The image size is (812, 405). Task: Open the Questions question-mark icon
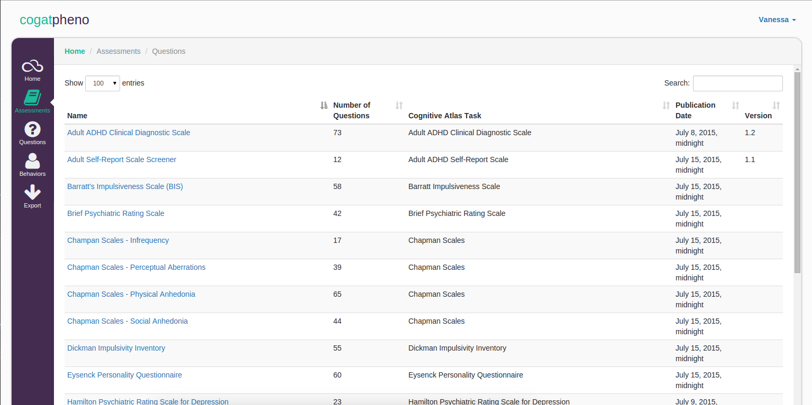pos(32,129)
